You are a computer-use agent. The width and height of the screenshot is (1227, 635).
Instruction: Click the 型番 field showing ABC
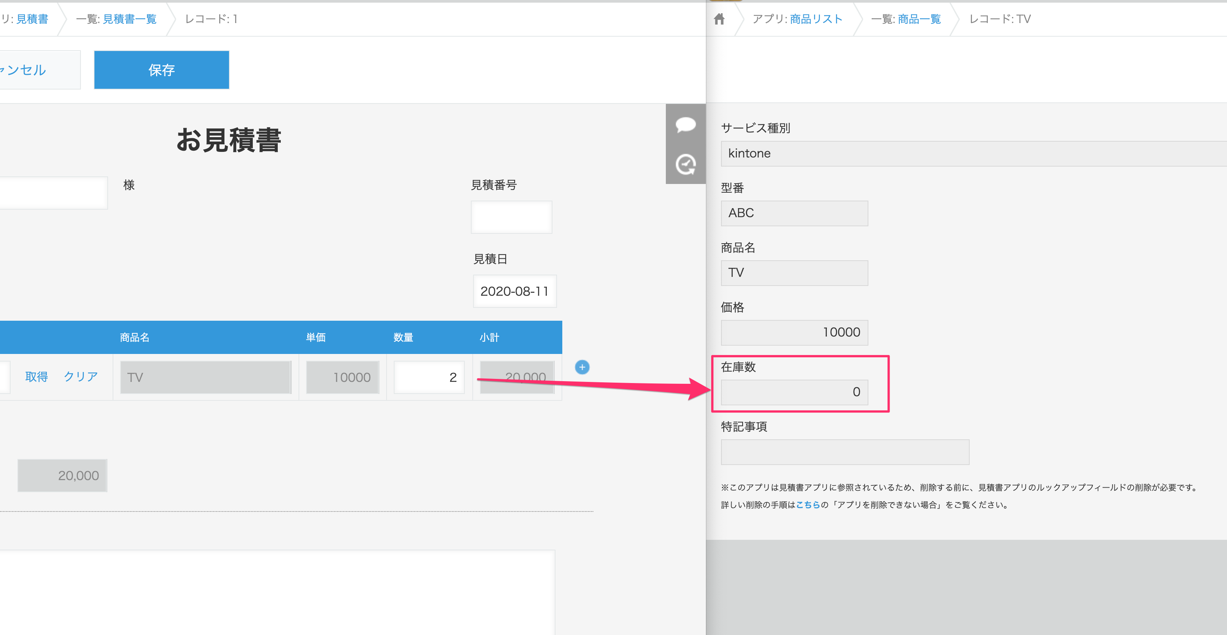click(794, 213)
